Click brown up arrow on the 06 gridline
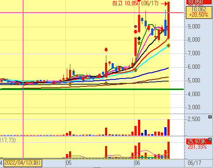214x168 pixels. (x=135, y=70)
